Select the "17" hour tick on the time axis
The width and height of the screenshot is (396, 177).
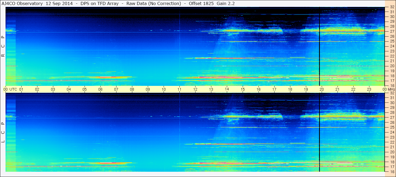[x=274, y=89]
